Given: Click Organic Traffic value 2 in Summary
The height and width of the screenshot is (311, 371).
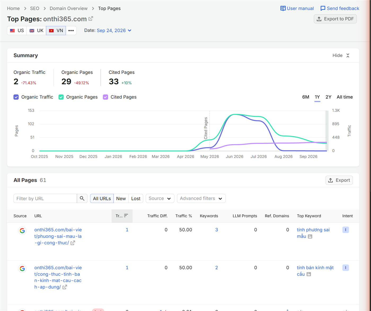Looking at the screenshot, I should pyautogui.click(x=16, y=82).
